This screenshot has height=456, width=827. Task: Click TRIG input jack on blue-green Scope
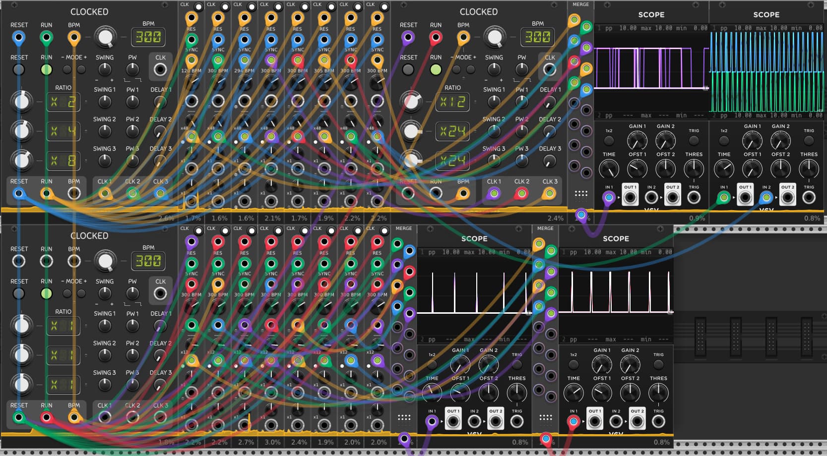tap(809, 198)
